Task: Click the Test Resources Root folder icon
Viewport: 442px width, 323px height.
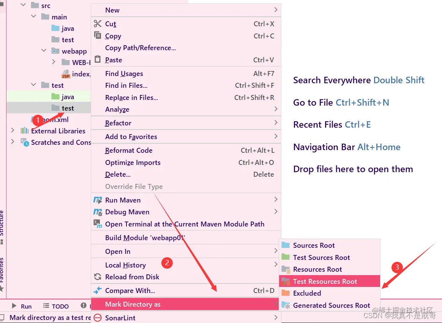Action: click(286, 281)
